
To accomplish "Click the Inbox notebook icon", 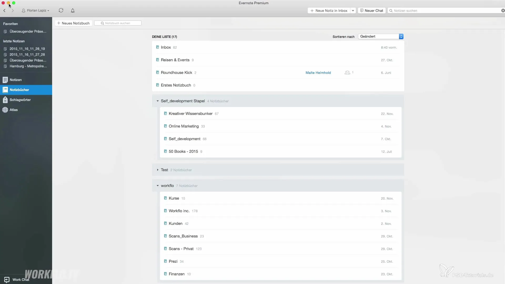I will (158, 47).
